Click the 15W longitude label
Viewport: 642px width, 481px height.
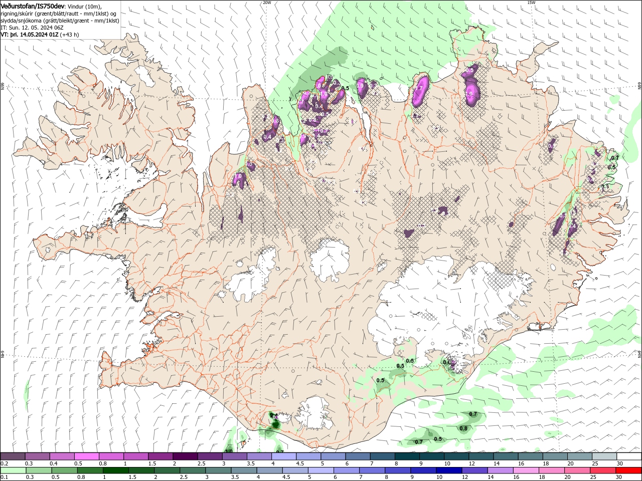[x=531, y=3]
